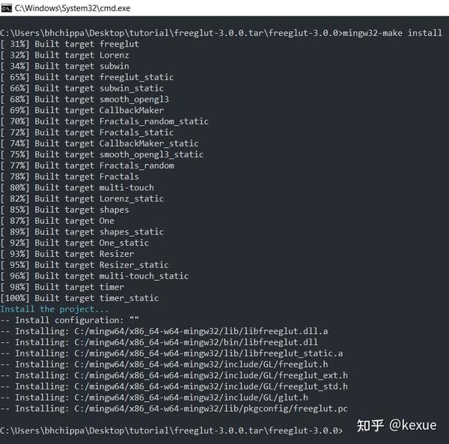Click the 'Built target Lorenz' output line
The width and height of the screenshot is (449, 444).
point(64,55)
